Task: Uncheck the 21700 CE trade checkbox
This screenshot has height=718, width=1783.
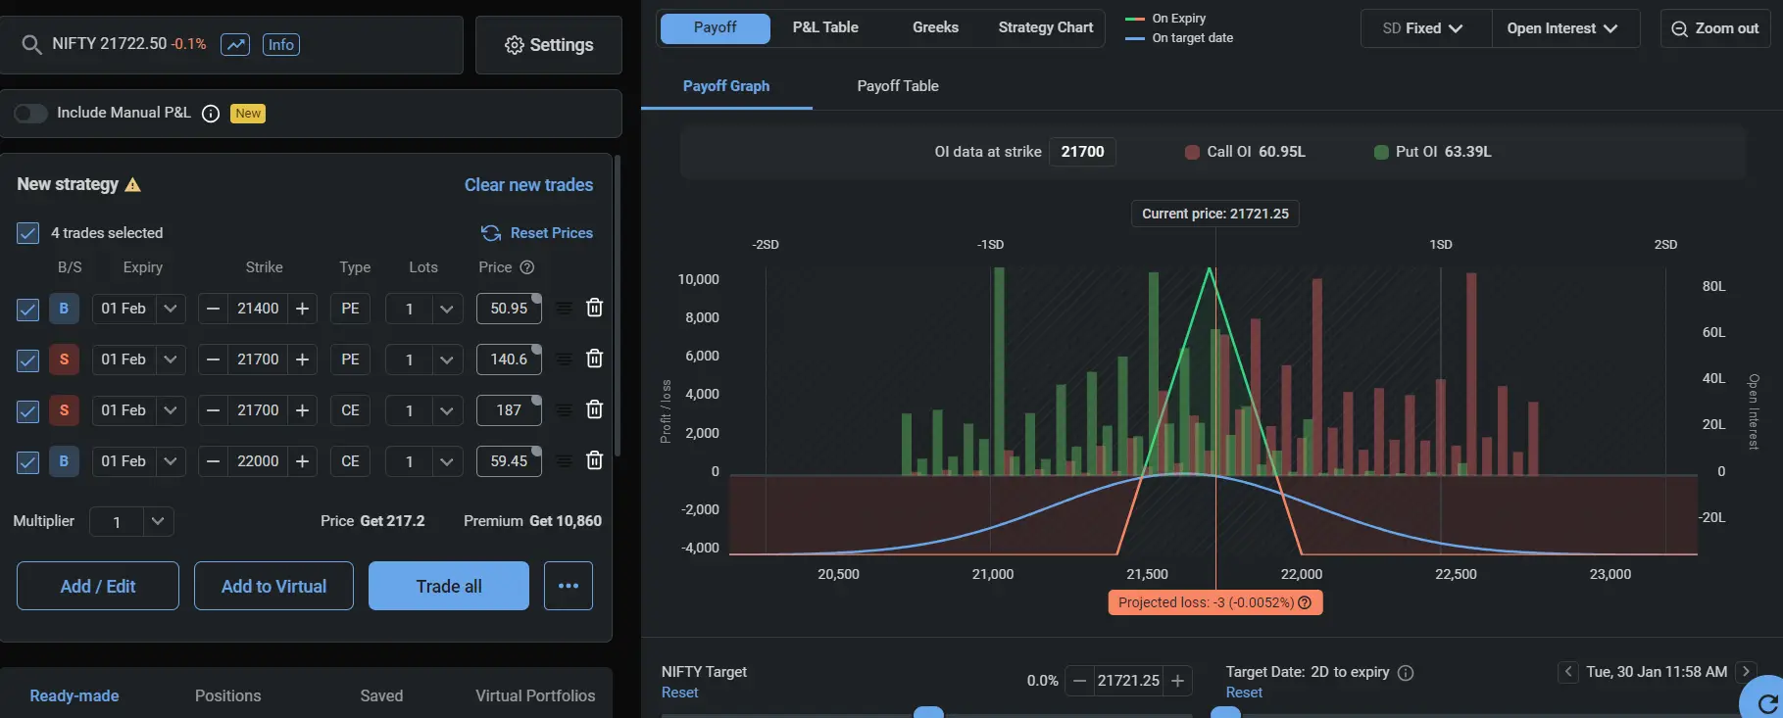Action: (27, 410)
